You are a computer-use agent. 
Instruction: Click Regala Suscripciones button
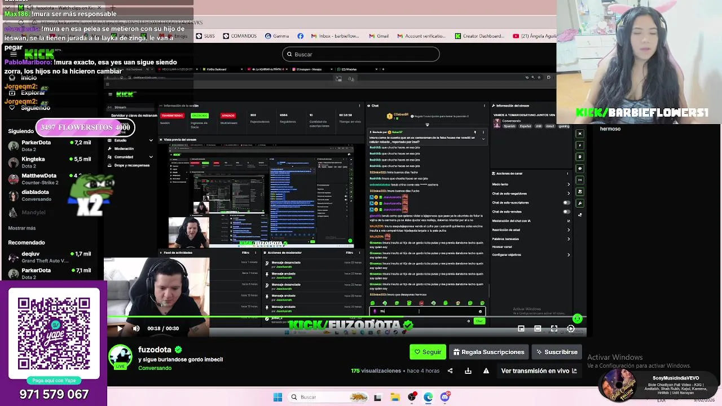pos(488,352)
